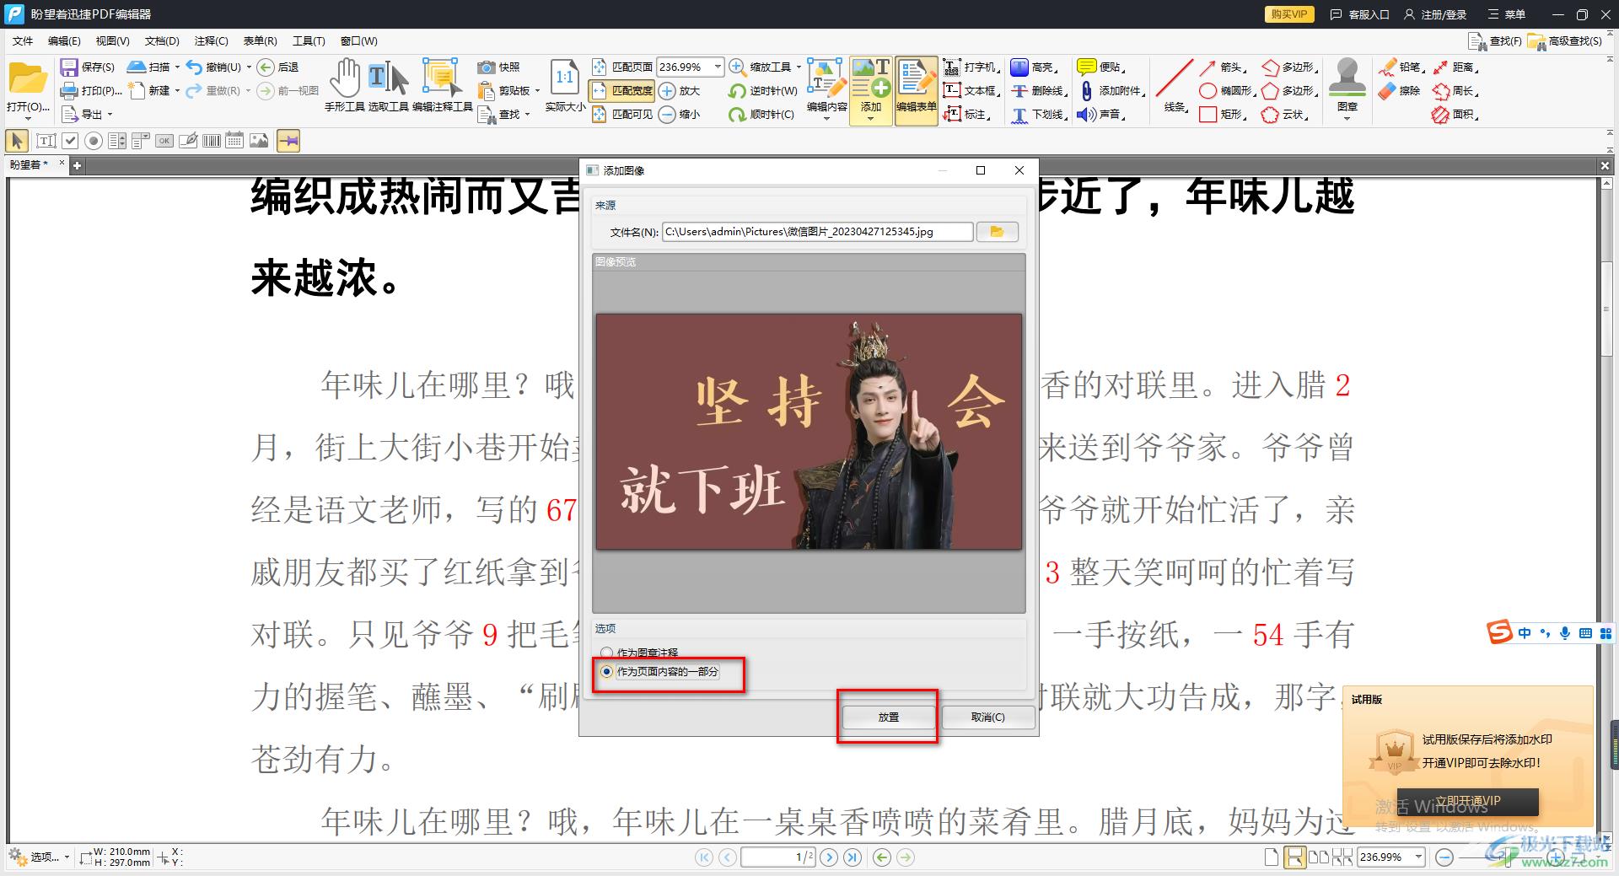Zoom in with 放大 button
The image size is (1619, 876).
pos(680,90)
